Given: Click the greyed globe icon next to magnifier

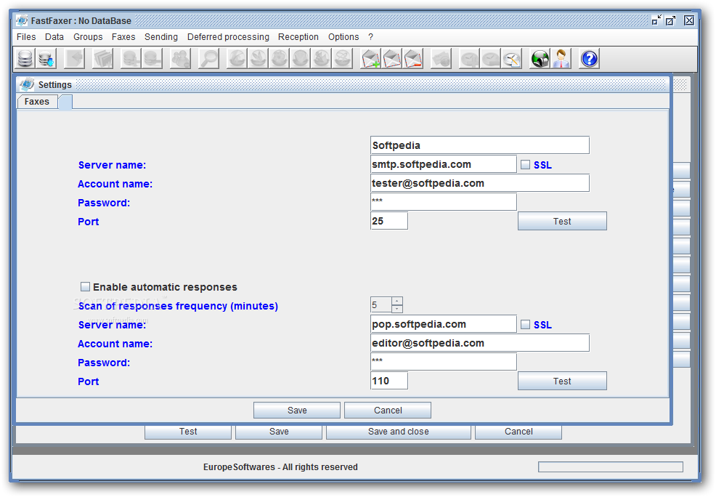Looking at the screenshot, I should [237, 59].
